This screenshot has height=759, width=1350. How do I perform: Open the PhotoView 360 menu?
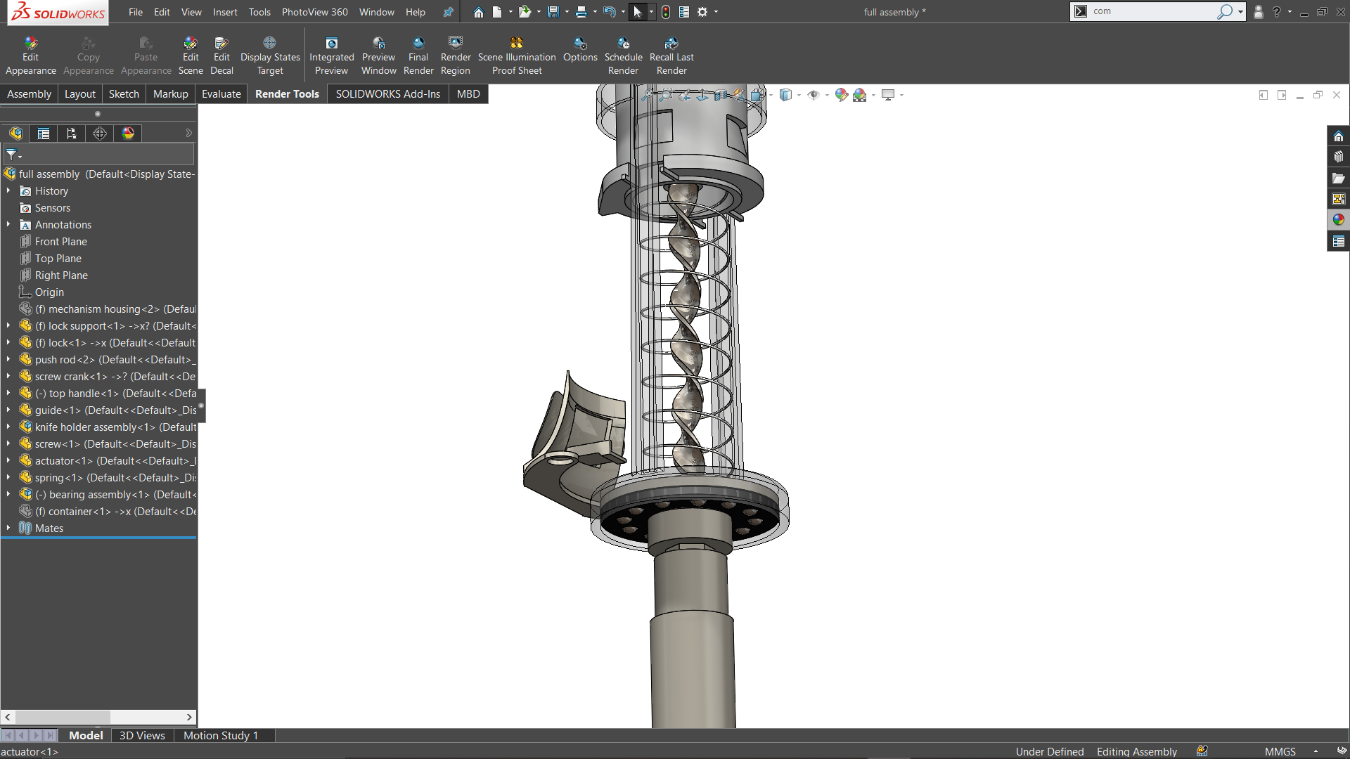click(x=314, y=12)
